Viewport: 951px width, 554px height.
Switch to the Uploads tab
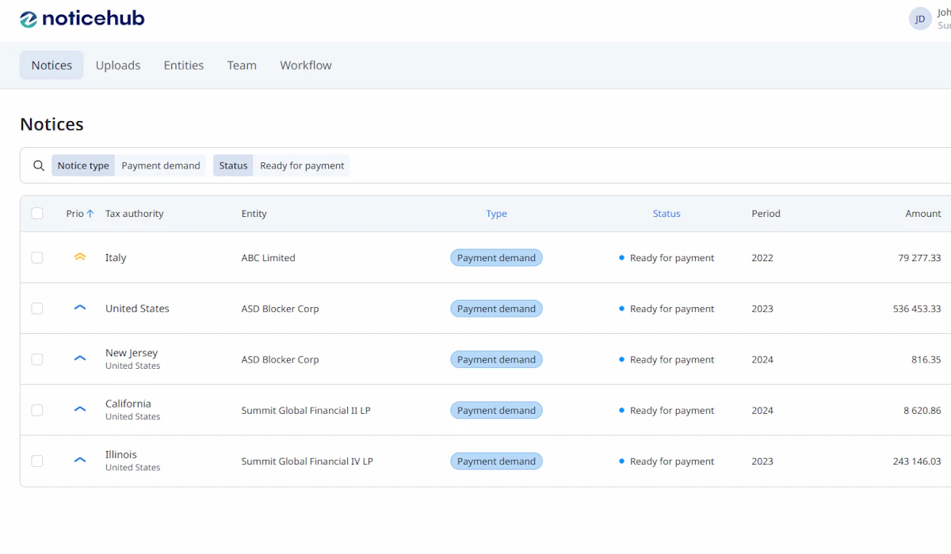(x=118, y=66)
